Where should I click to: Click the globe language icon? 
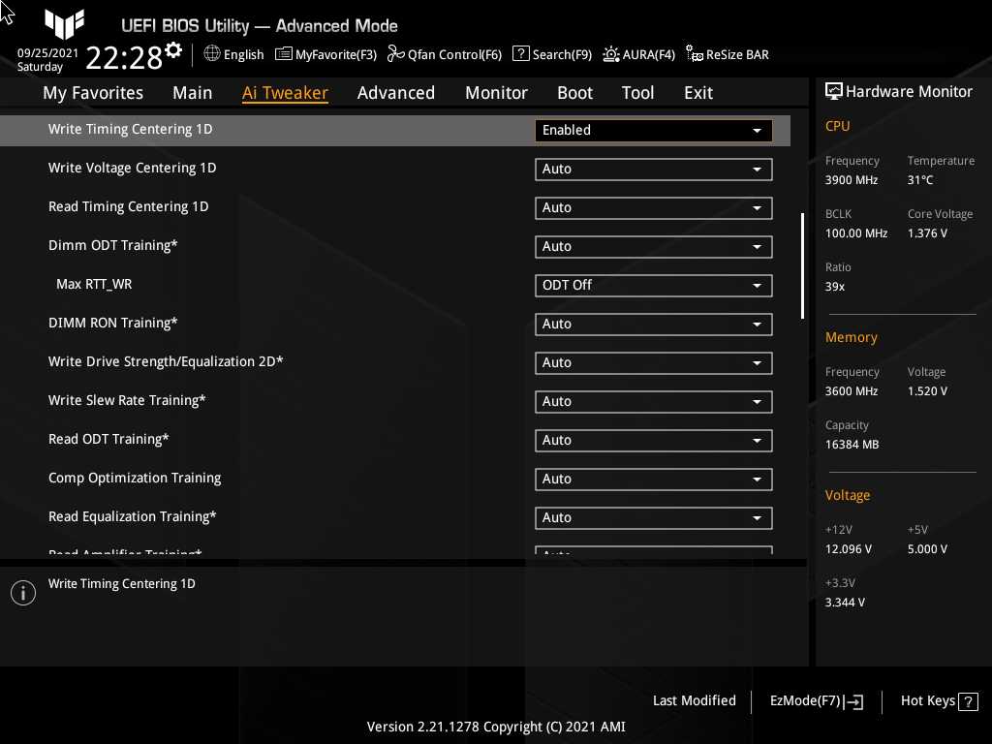pyautogui.click(x=212, y=54)
